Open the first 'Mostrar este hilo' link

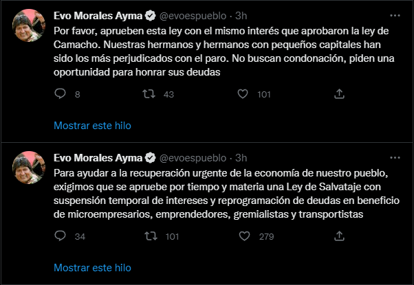pos(92,126)
